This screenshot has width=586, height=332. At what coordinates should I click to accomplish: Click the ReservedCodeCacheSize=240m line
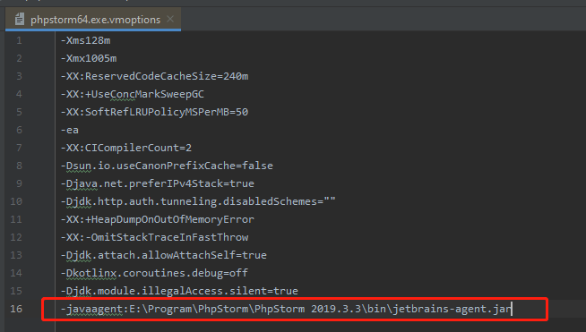(x=154, y=76)
